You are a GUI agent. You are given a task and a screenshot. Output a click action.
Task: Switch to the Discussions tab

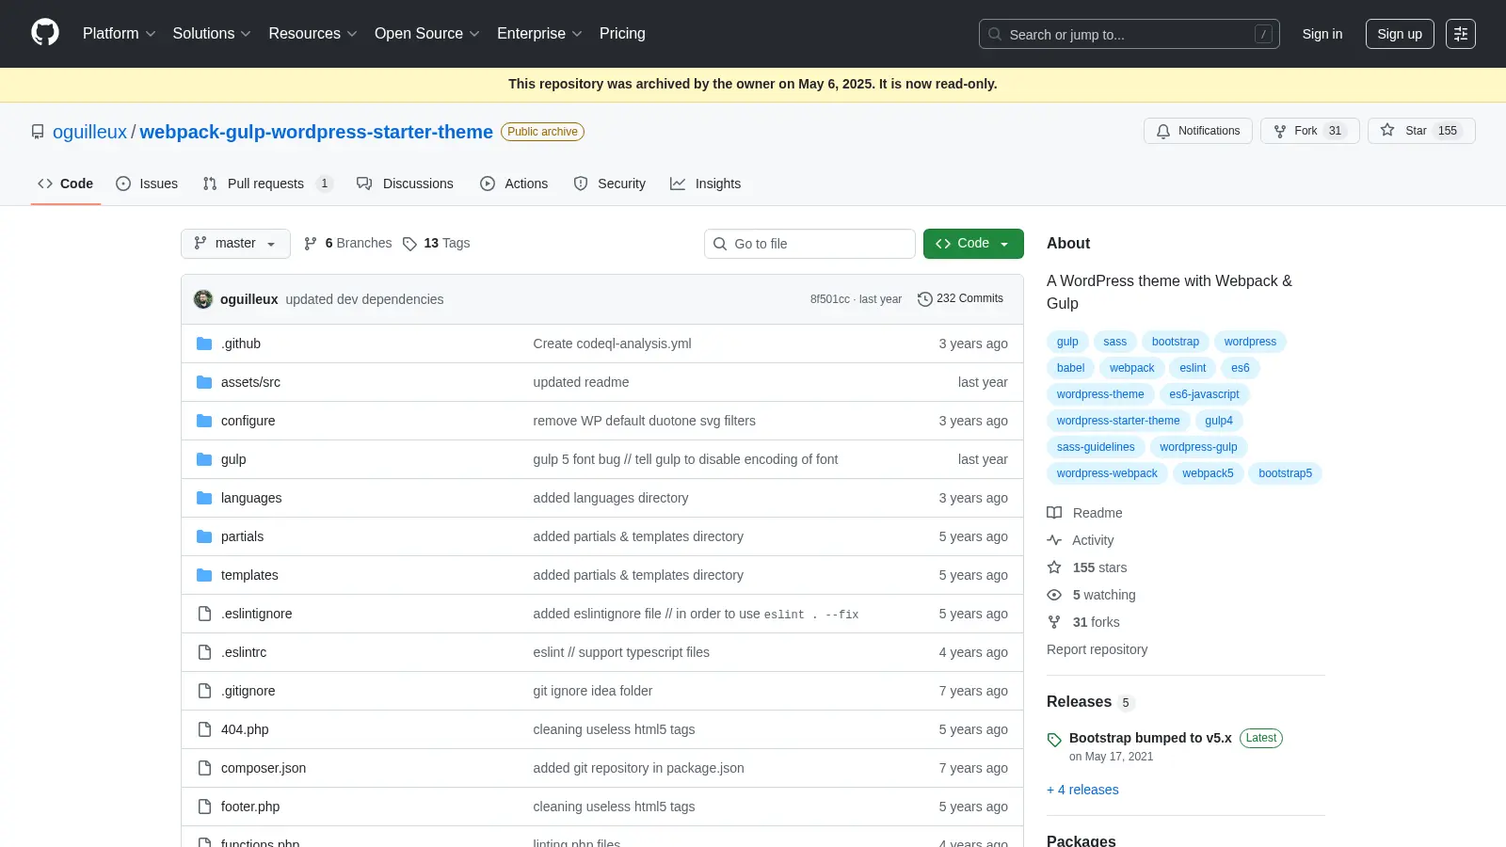(x=405, y=184)
